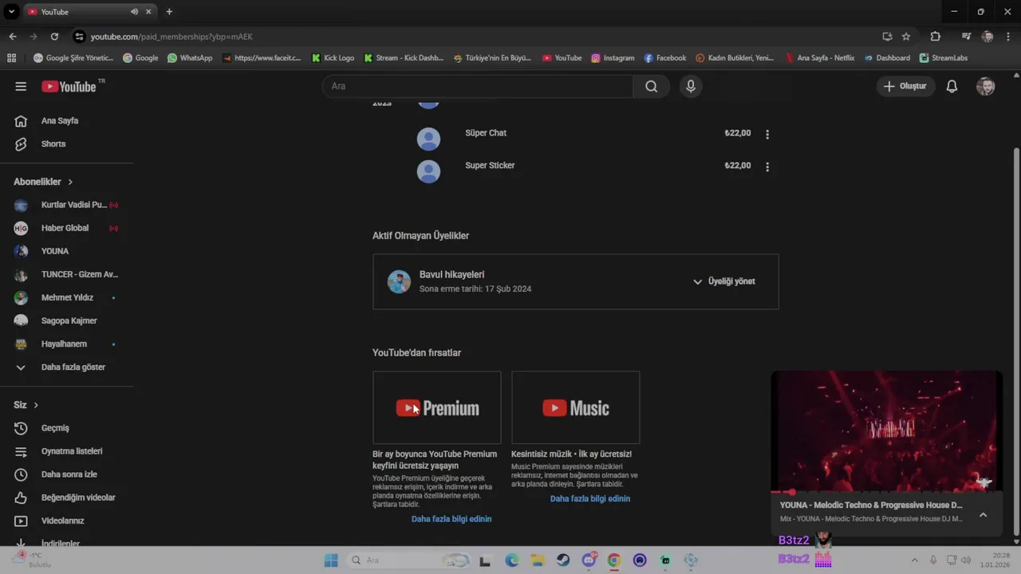The image size is (1021, 574).
Task: Open File Explorer from the taskbar
Action: 538,560
